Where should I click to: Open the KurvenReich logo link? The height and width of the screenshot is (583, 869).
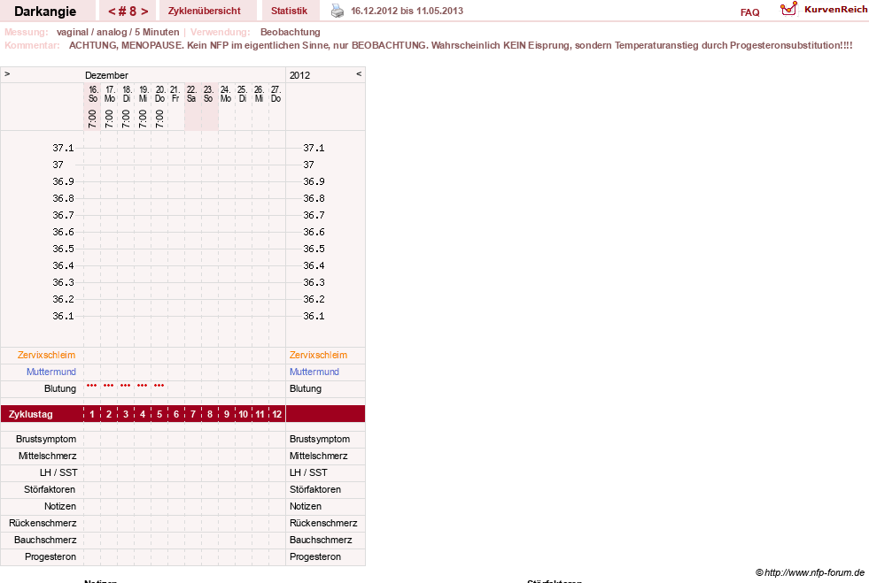(x=824, y=10)
